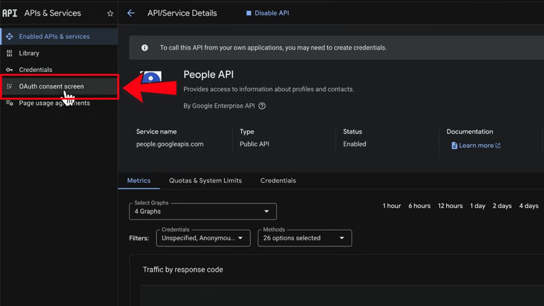Click the help icon next to Google Enterprise API
The image size is (544, 306).
click(x=262, y=106)
